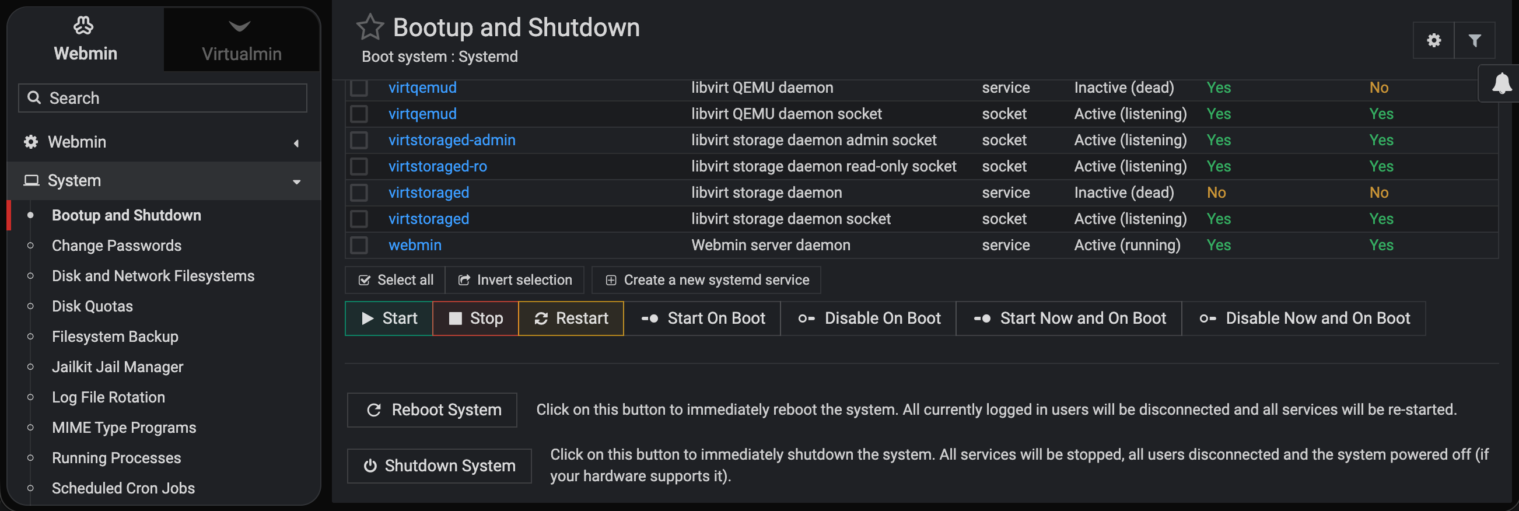Viewport: 1519px width, 511px height.
Task: Click Create a new systemd service
Action: point(706,280)
